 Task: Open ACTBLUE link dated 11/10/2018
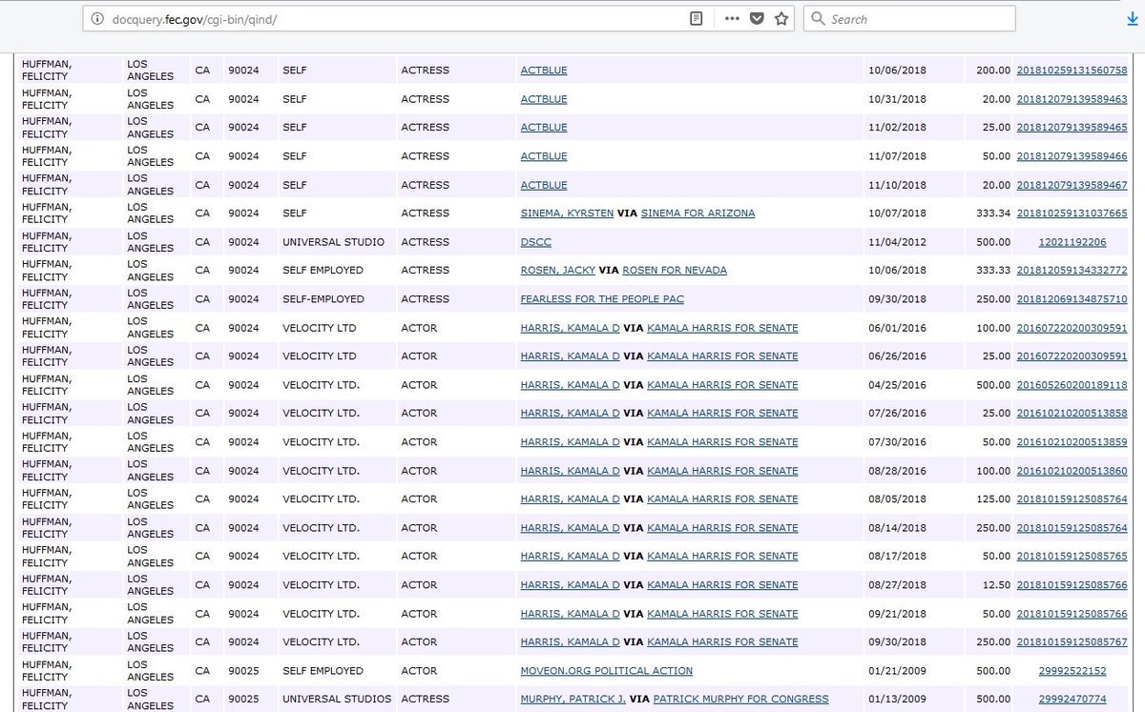(544, 185)
